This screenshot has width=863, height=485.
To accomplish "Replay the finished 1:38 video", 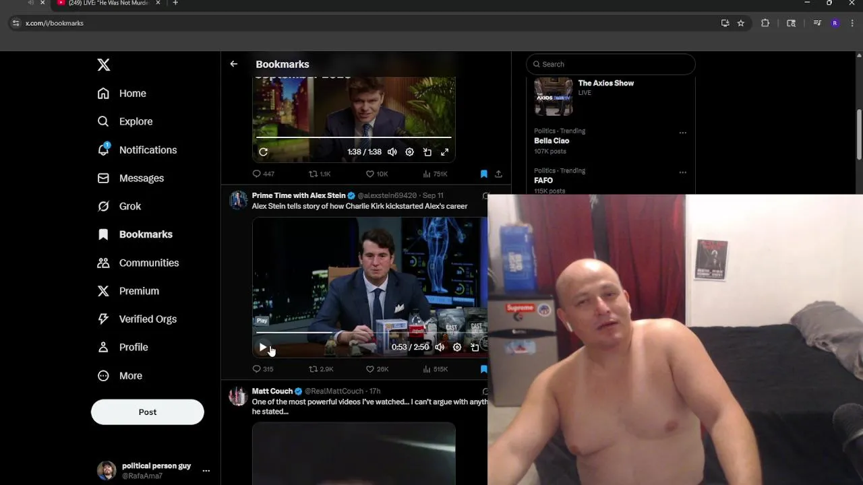I will pyautogui.click(x=263, y=152).
